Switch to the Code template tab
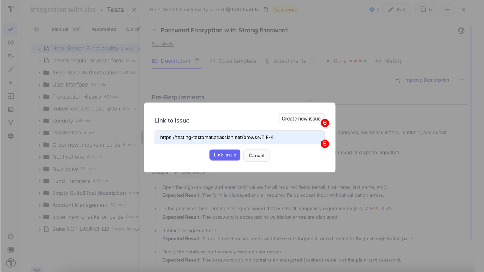Image resolution: width=484 pixels, height=272 pixels. click(237, 60)
